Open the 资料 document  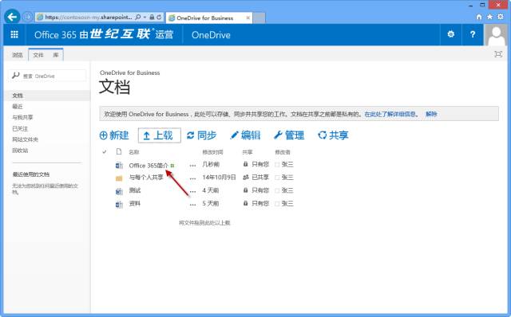(135, 204)
